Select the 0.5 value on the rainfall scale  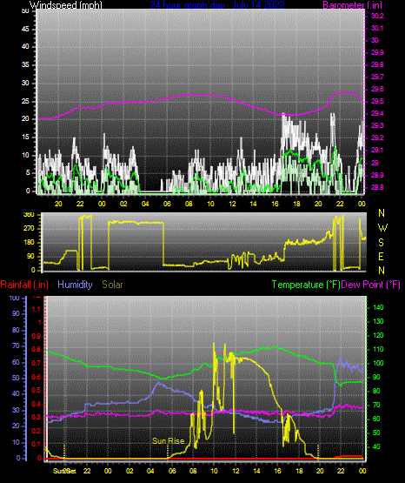tap(37, 390)
